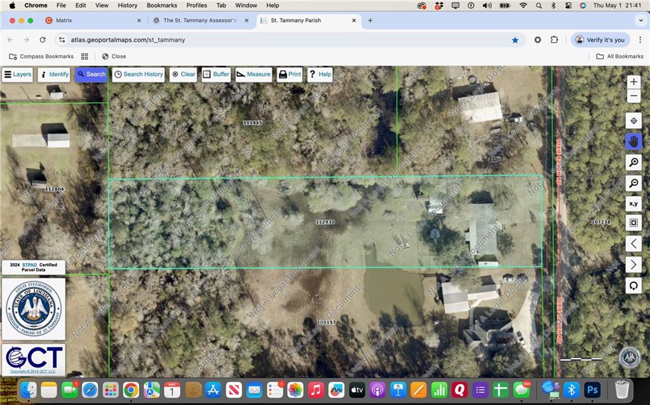Toggle the Pan hand tool

coord(633,141)
